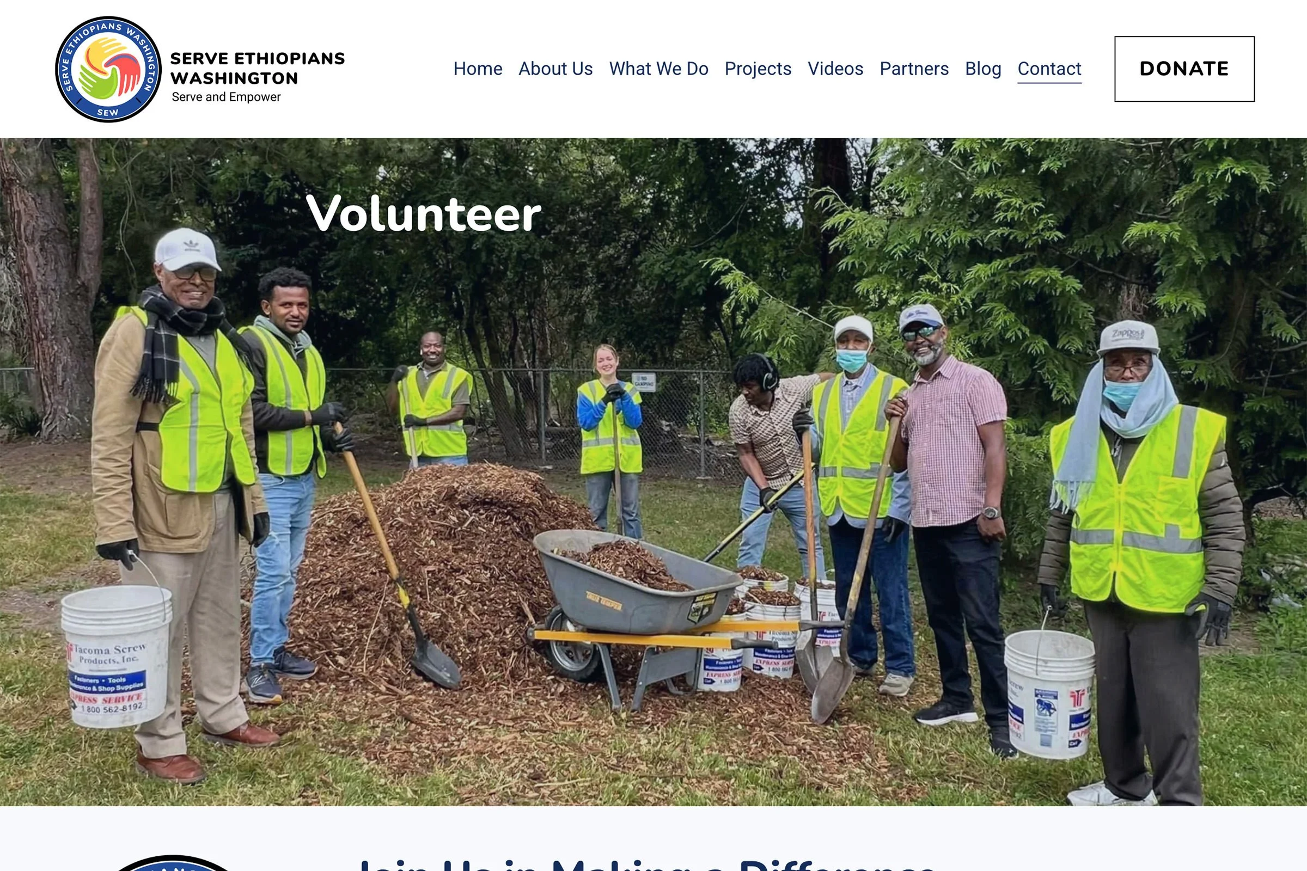Open the Home page link
Screen dimensions: 1307x871
click(478, 69)
